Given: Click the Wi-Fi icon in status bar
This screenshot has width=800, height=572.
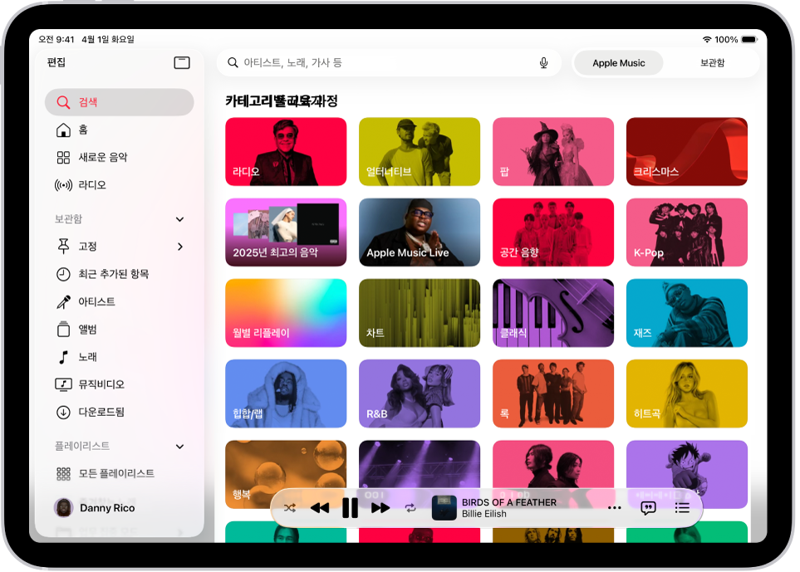Looking at the screenshot, I should click(707, 39).
